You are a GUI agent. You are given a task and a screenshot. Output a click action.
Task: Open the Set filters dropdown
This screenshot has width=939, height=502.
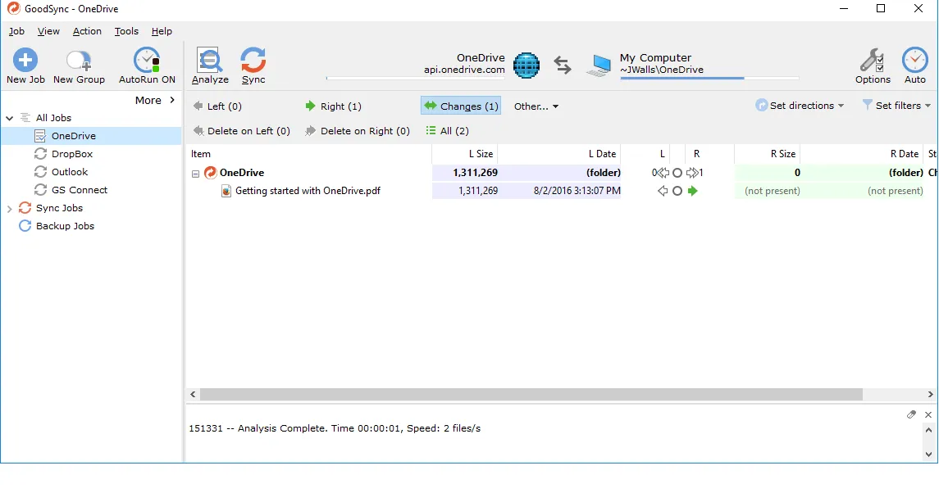pos(896,106)
